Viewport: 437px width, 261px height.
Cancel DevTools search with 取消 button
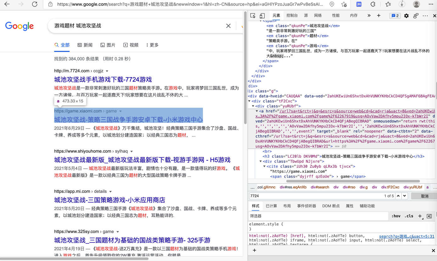coord(425,196)
